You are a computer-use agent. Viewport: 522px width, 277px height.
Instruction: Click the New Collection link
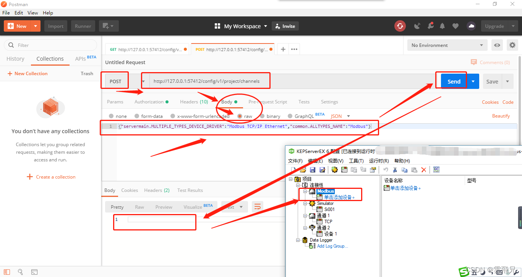[x=28, y=73]
